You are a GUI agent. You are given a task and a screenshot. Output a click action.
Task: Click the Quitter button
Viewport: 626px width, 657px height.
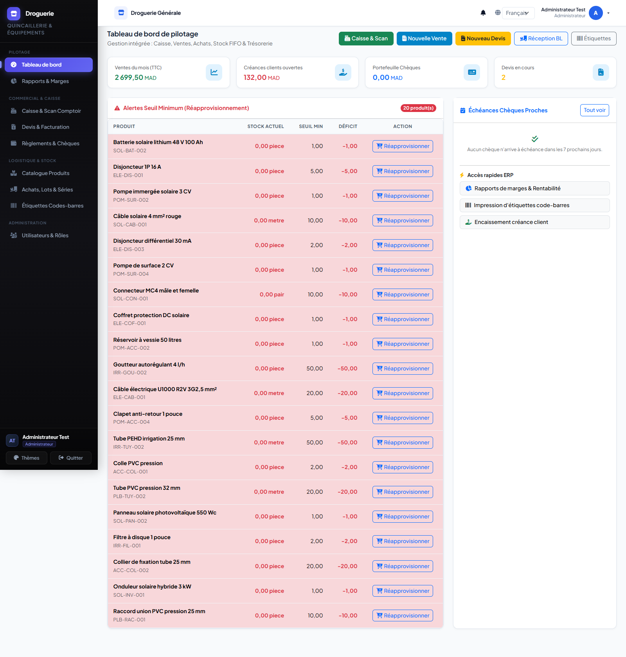click(x=71, y=458)
